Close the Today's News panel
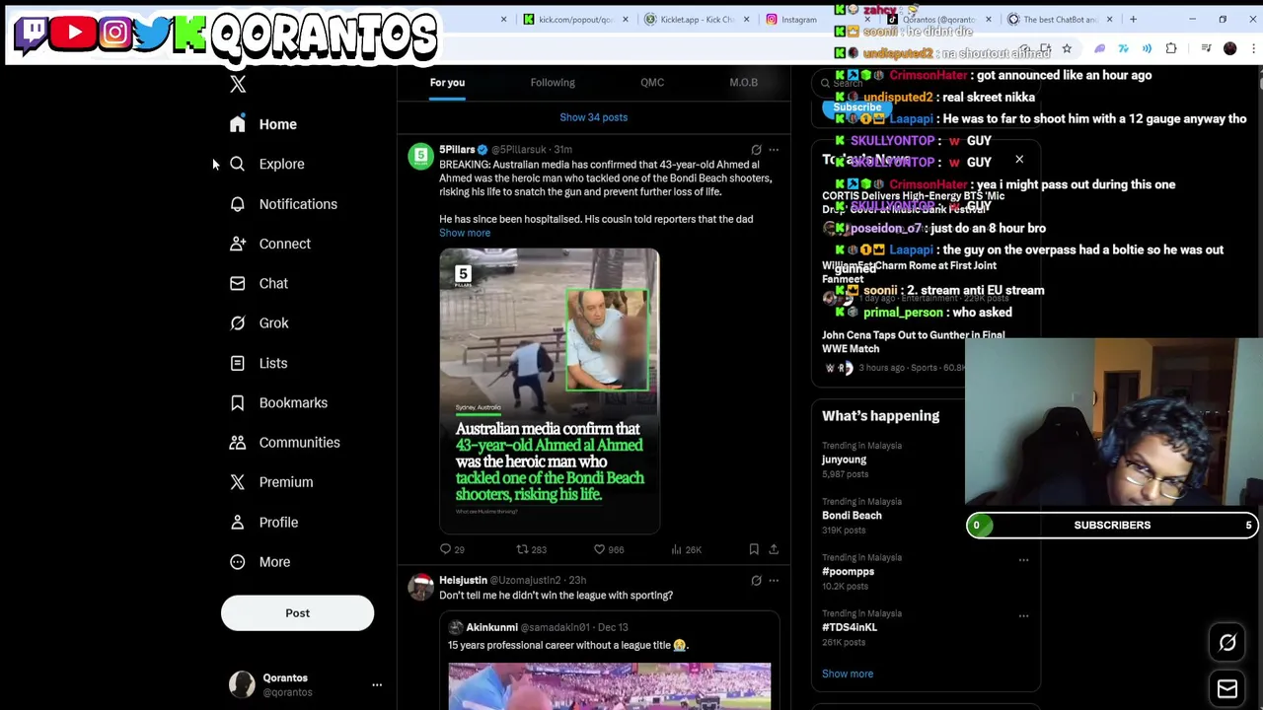Image resolution: width=1263 pixels, height=710 pixels. tap(1019, 160)
